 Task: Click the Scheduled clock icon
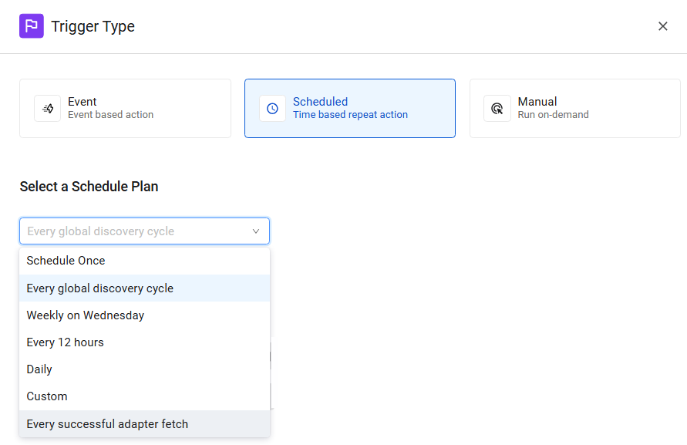272,109
